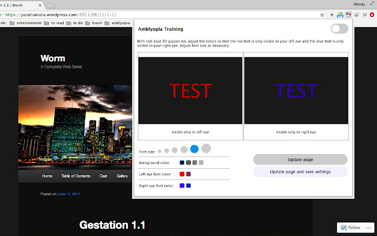Click the fullscreen arrows icon beside Wendy
This screenshot has height=236, width=377.
click(372, 4)
